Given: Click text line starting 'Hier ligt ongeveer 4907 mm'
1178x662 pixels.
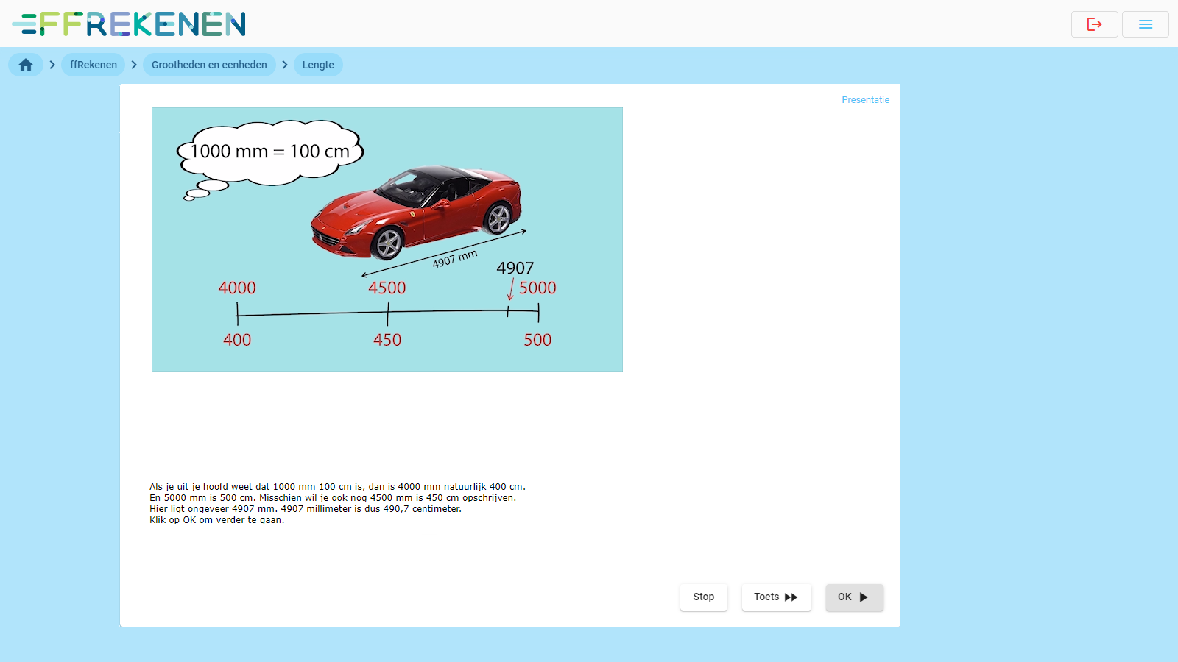Looking at the screenshot, I should (x=306, y=509).
